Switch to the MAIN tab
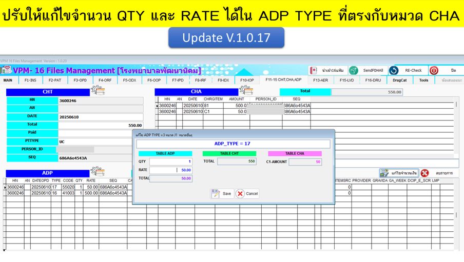The image size is (464, 262). click(x=8, y=80)
